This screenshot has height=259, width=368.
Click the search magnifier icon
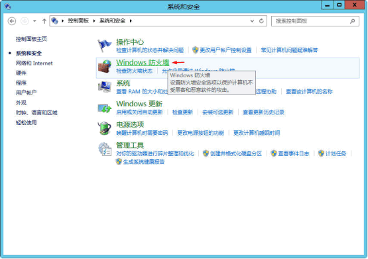pos(353,21)
